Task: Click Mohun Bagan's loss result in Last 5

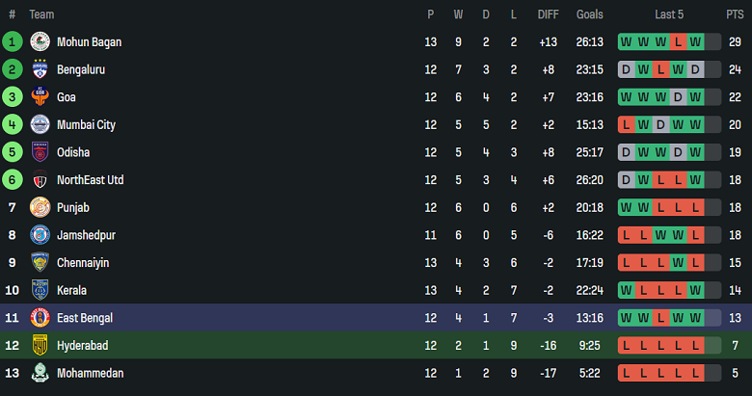Action: pyautogui.click(x=679, y=42)
